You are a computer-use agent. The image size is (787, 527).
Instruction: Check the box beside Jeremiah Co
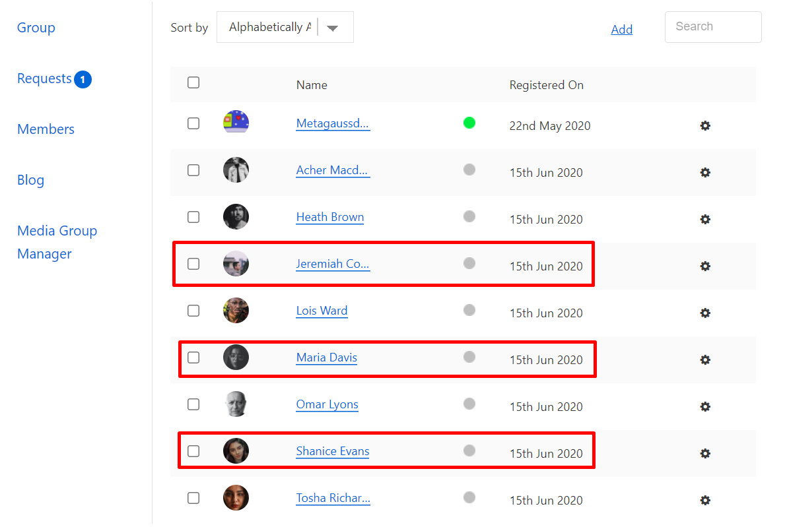[x=193, y=264]
